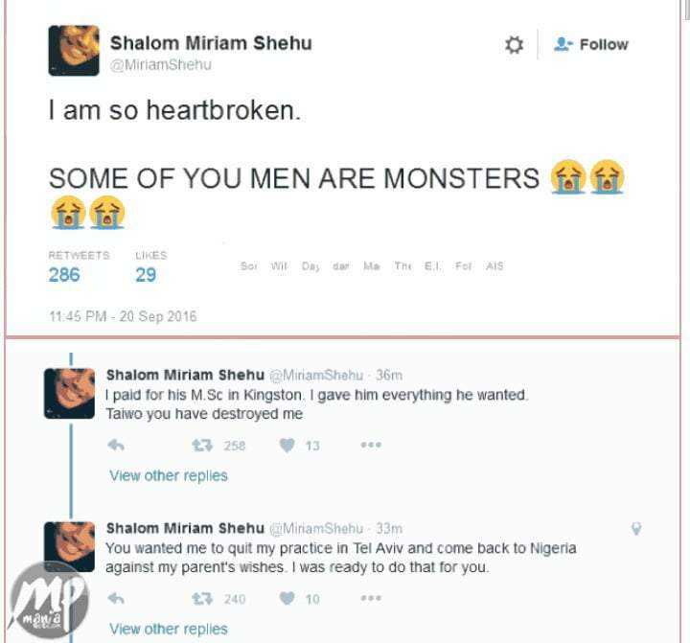This screenshot has height=643, width=690.
Task: View the 286 retweets count
Action: (x=64, y=275)
